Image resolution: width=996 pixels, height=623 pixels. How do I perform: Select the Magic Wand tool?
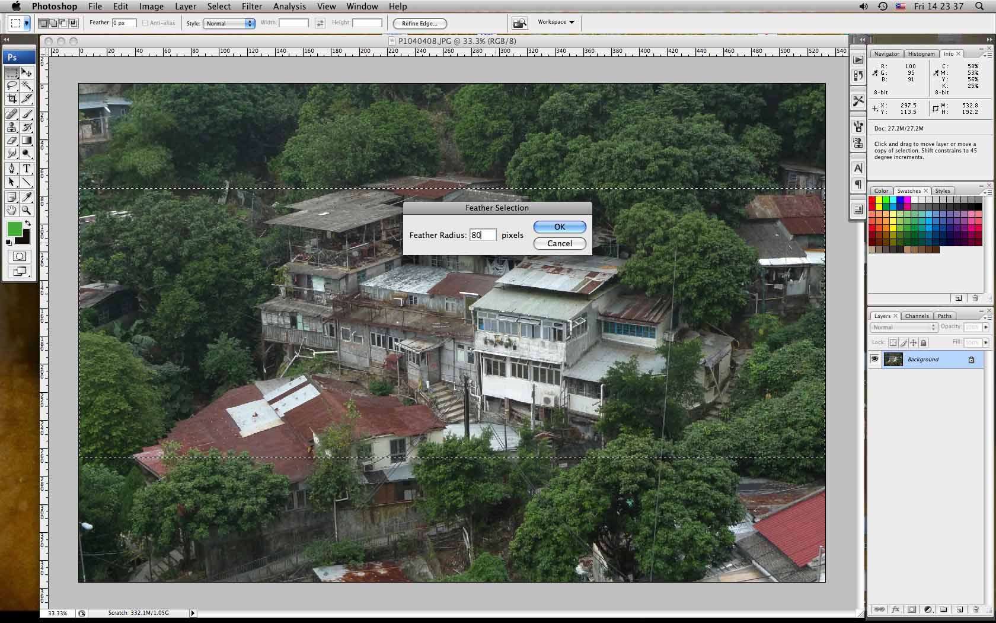click(27, 85)
